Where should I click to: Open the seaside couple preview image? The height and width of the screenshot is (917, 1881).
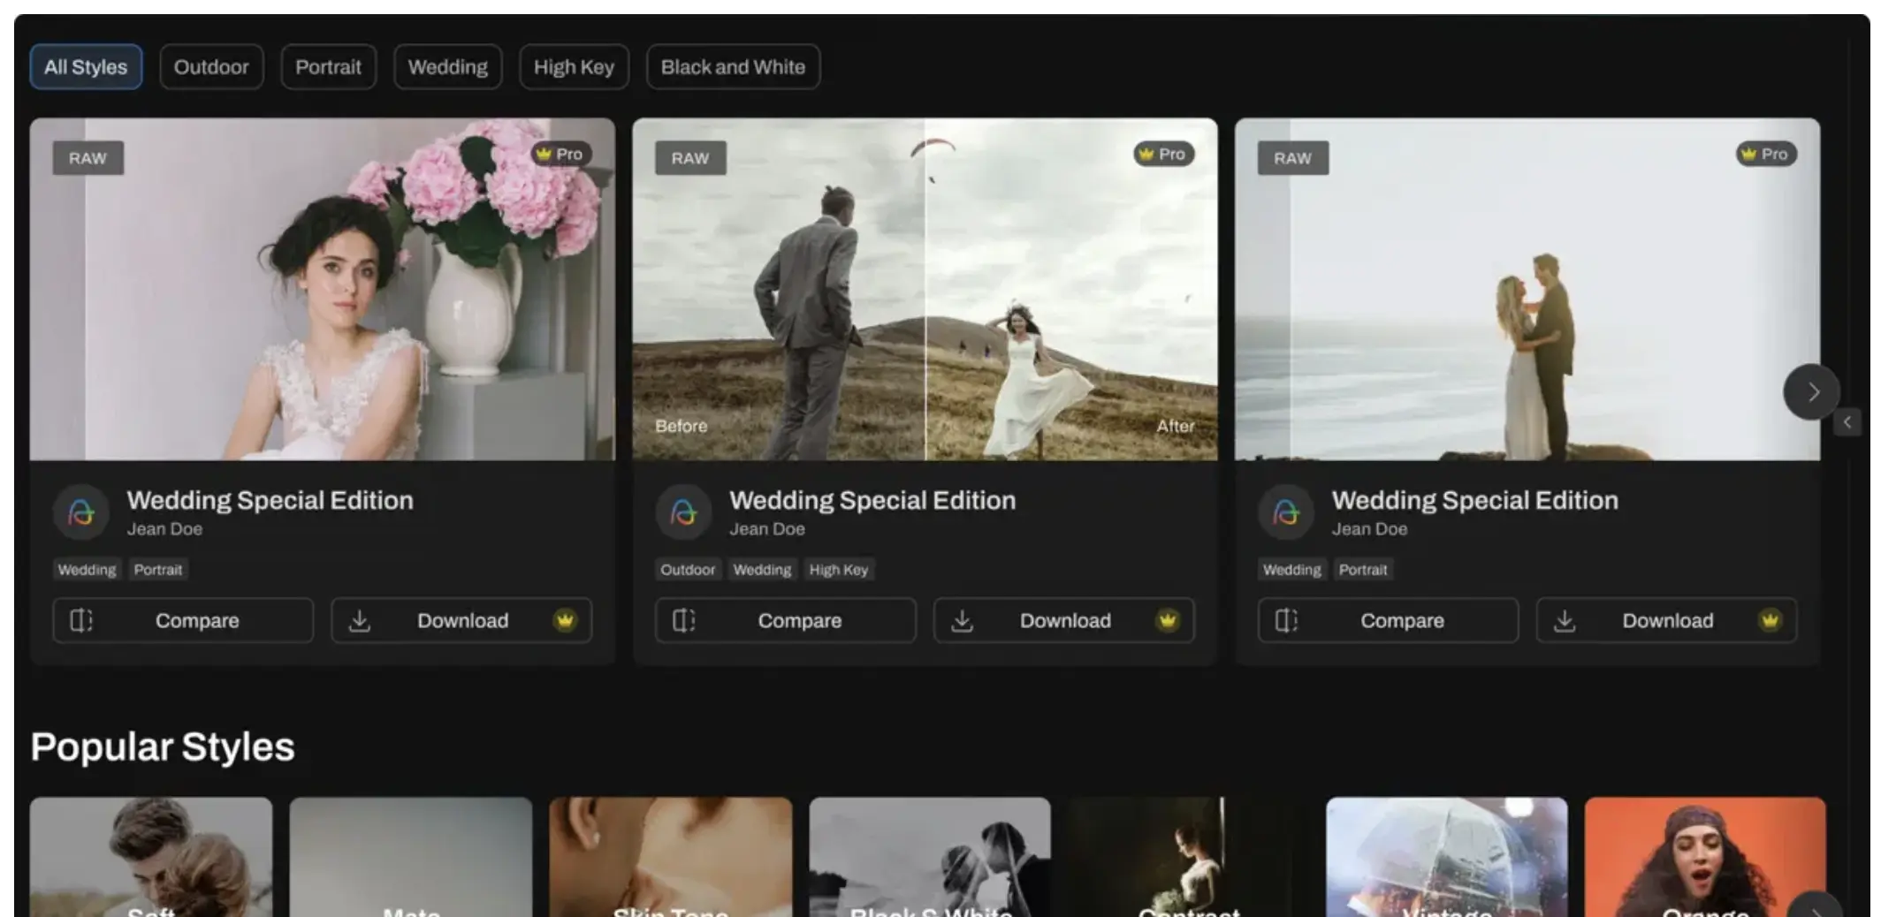point(1527,289)
